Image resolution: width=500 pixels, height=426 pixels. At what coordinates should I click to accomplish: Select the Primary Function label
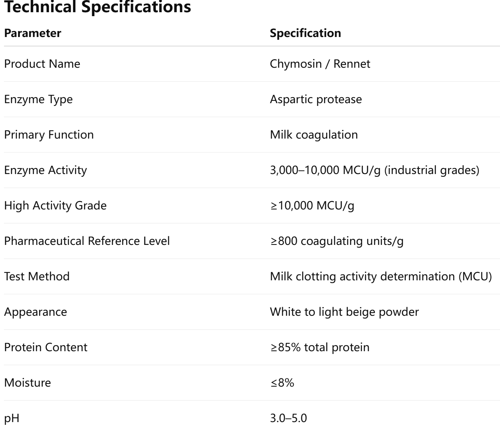[49, 135]
